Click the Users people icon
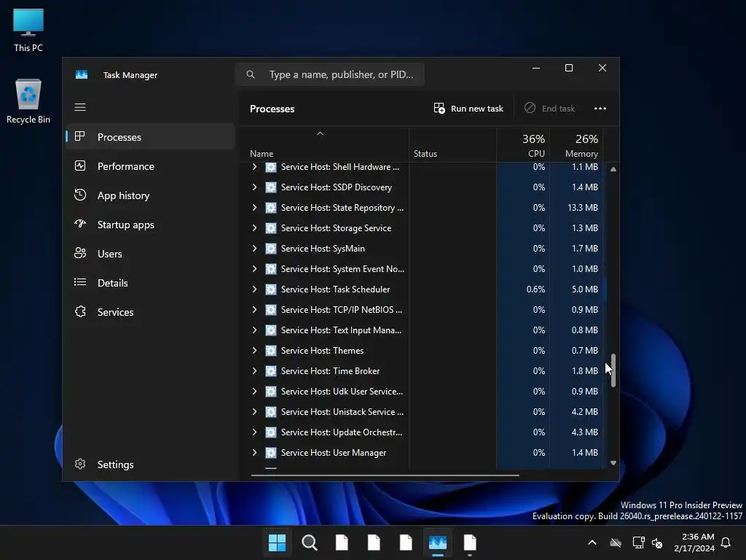Image resolution: width=746 pixels, height=560 pixels. click(80, 253)
